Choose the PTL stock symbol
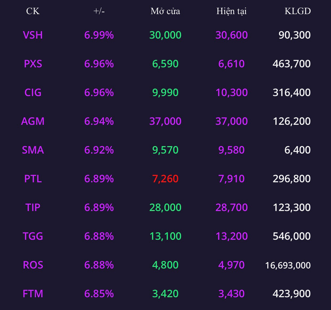This screenshot has height=310, width=331. 33,179
